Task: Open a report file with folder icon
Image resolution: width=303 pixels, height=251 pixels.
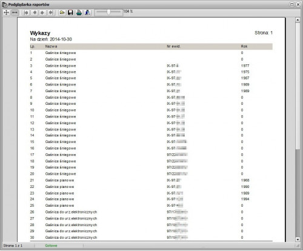Action: [62, 13]
